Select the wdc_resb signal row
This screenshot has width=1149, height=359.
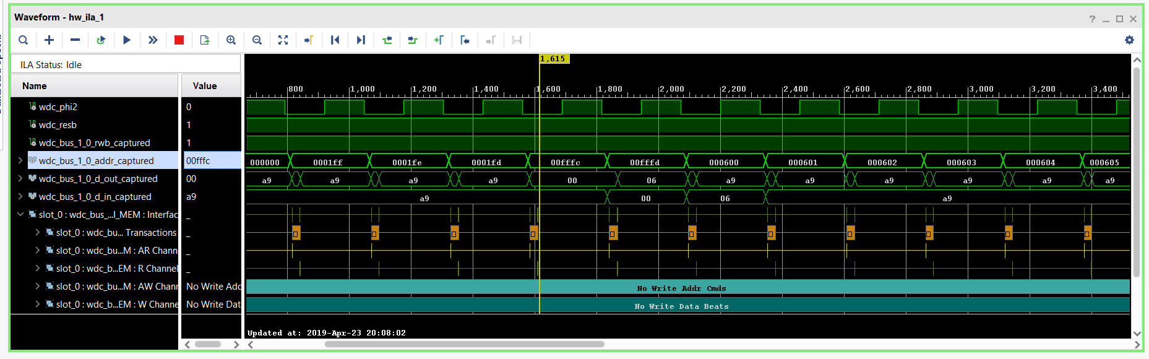[x=58, y=125]
